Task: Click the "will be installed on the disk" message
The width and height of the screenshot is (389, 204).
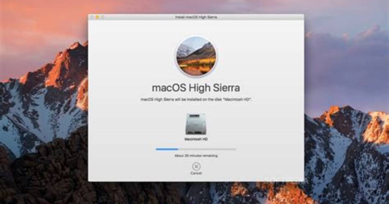Action: click(x=196, y=99)
